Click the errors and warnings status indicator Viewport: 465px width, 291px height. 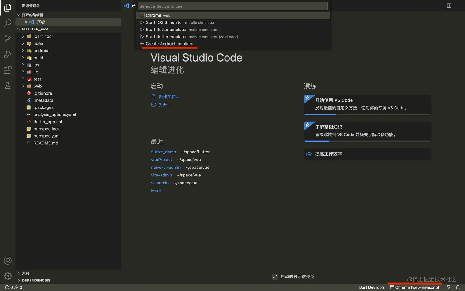point(14,287)
